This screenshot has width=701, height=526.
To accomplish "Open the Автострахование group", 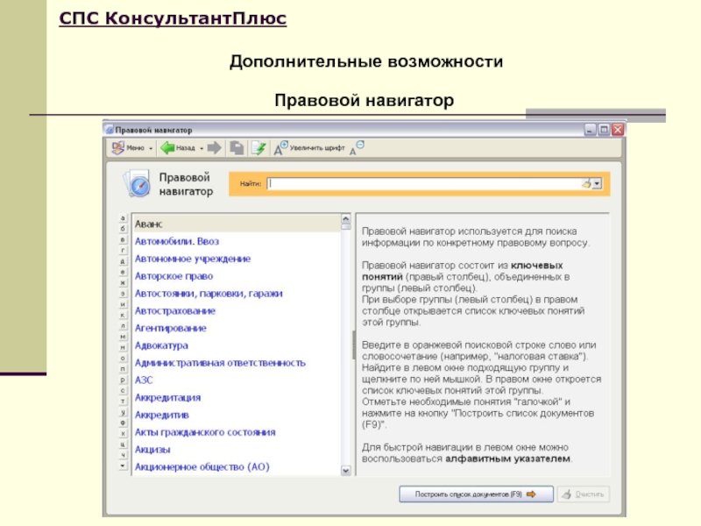I will click(x=175, y=311).
